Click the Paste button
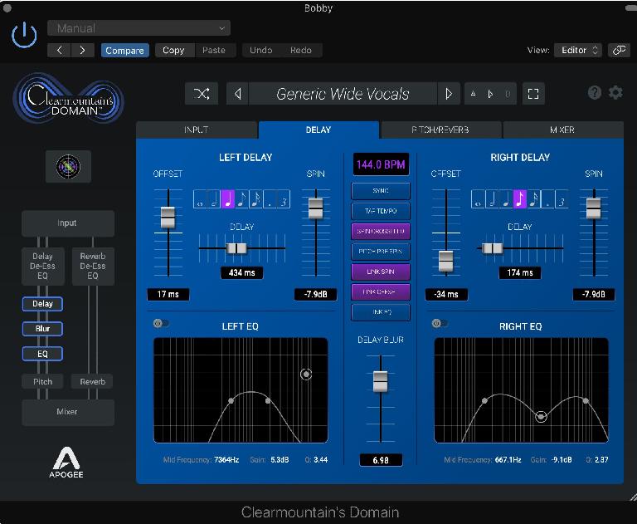 (x=214, y=51)
